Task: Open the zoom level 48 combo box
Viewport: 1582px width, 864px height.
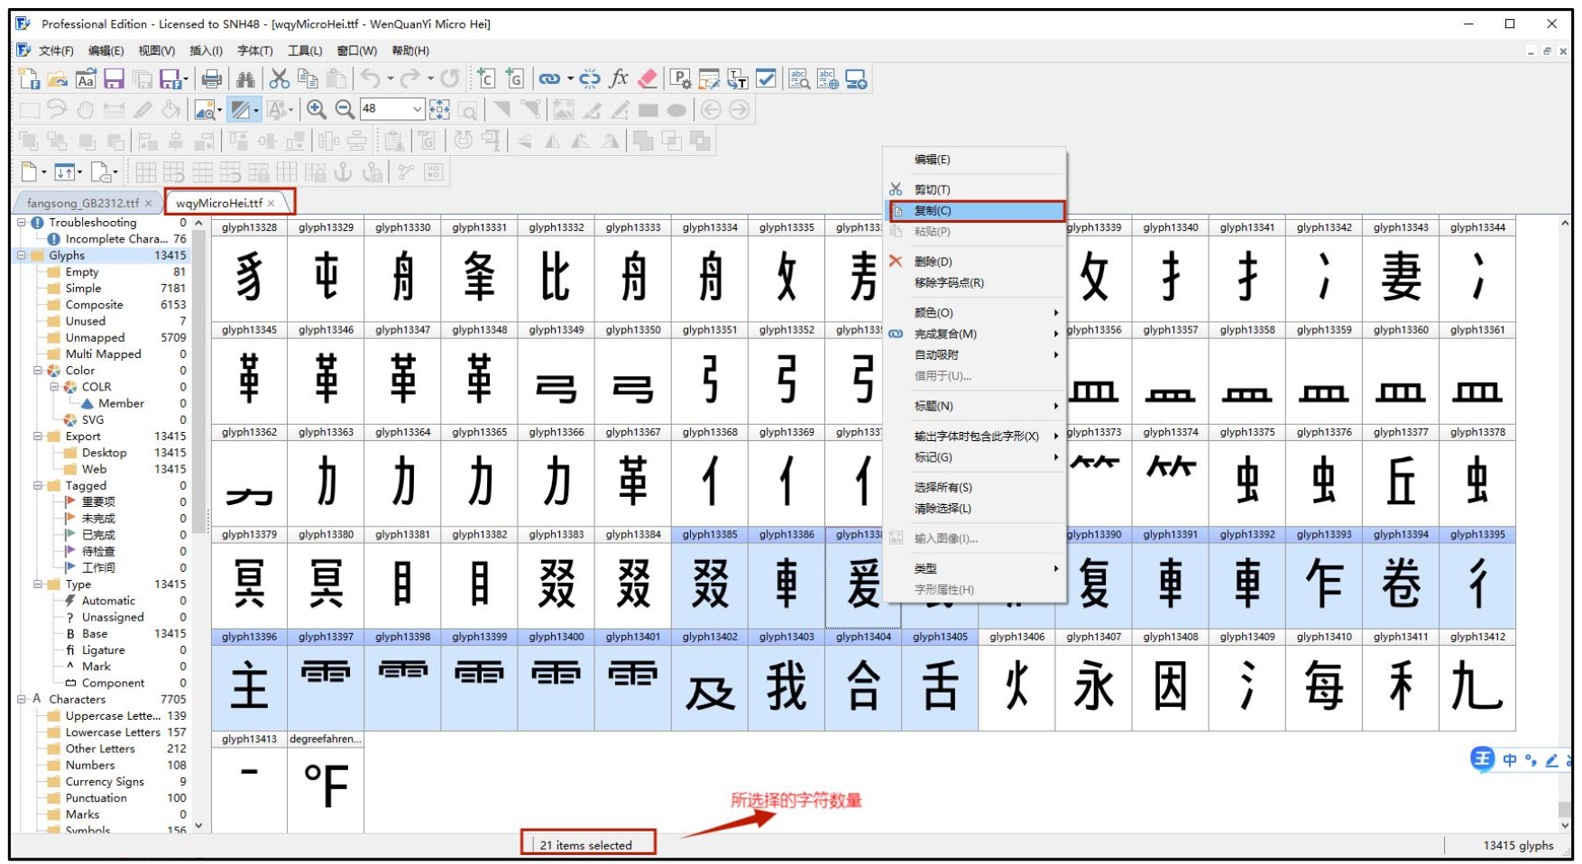Action: (x=417, y=110)
